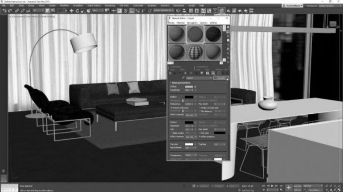343x192 pixels.
Task: Open the refraction Affect channels dropdown
Action: coord(191,137)
